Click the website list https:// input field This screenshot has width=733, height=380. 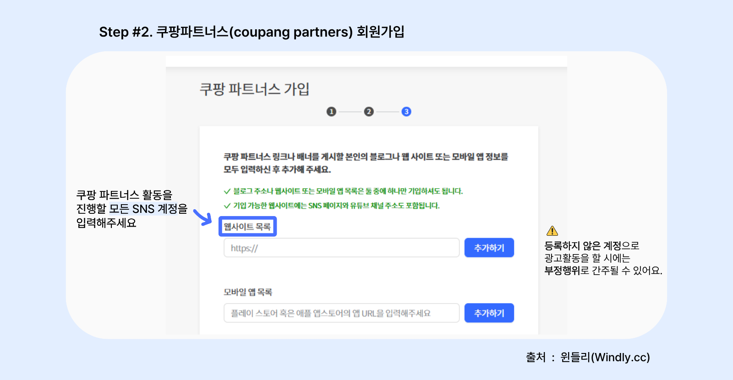pos(341,248)
